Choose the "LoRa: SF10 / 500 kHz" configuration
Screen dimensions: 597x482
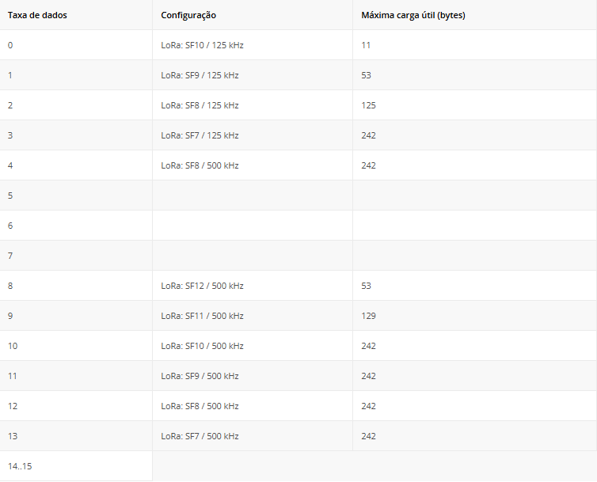point(202,346)
